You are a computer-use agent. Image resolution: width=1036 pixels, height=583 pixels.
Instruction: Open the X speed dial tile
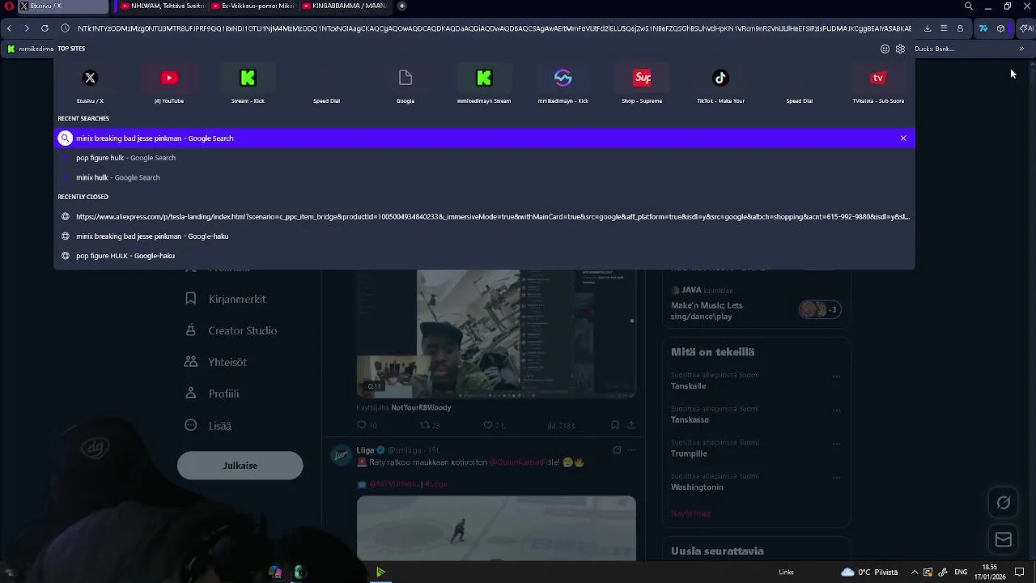tap(90, 84)
